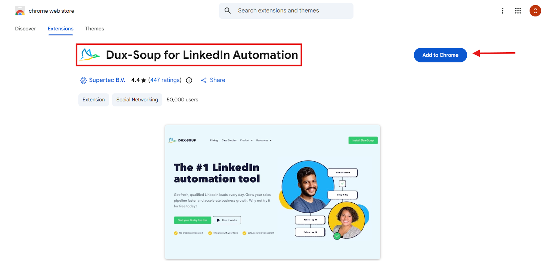Click the check icon by No credit card required

[x=176, y=233]
